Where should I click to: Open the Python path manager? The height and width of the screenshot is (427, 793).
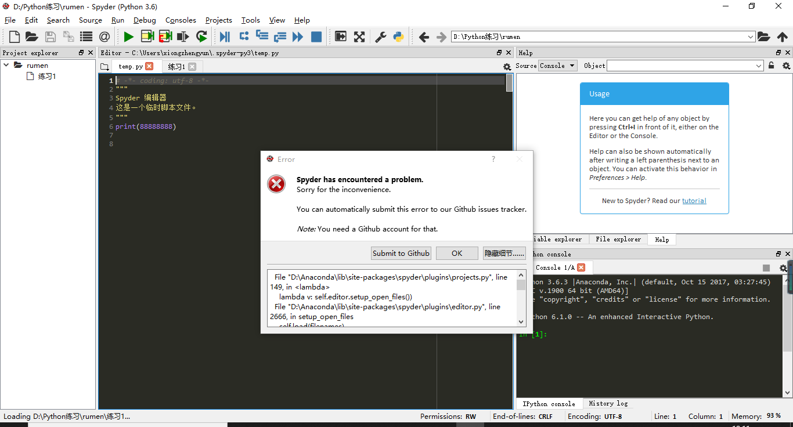click(398, 36)
